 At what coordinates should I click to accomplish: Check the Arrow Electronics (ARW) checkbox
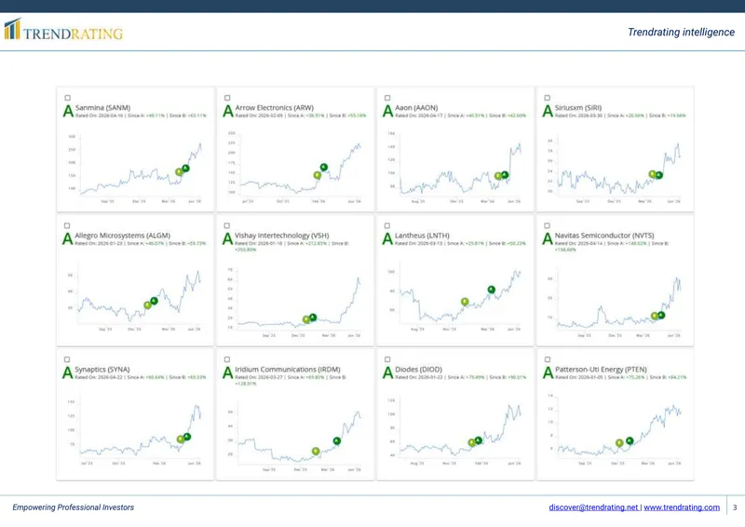[227, 98]
